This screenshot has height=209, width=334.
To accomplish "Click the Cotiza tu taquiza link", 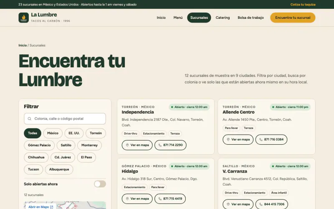I will pyautogui.click(x=303, y=5).
